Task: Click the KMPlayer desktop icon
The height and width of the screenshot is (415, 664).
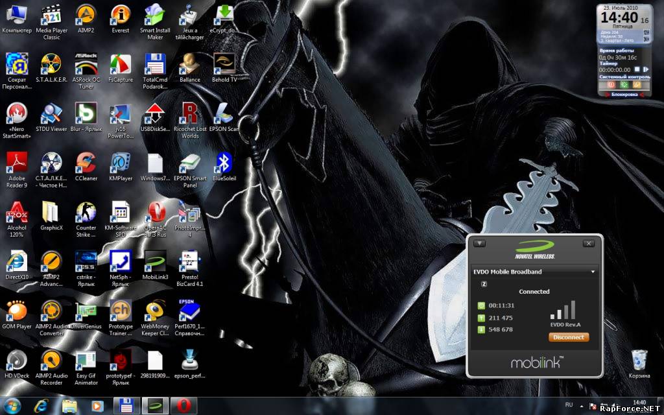Action: point(120,167)
